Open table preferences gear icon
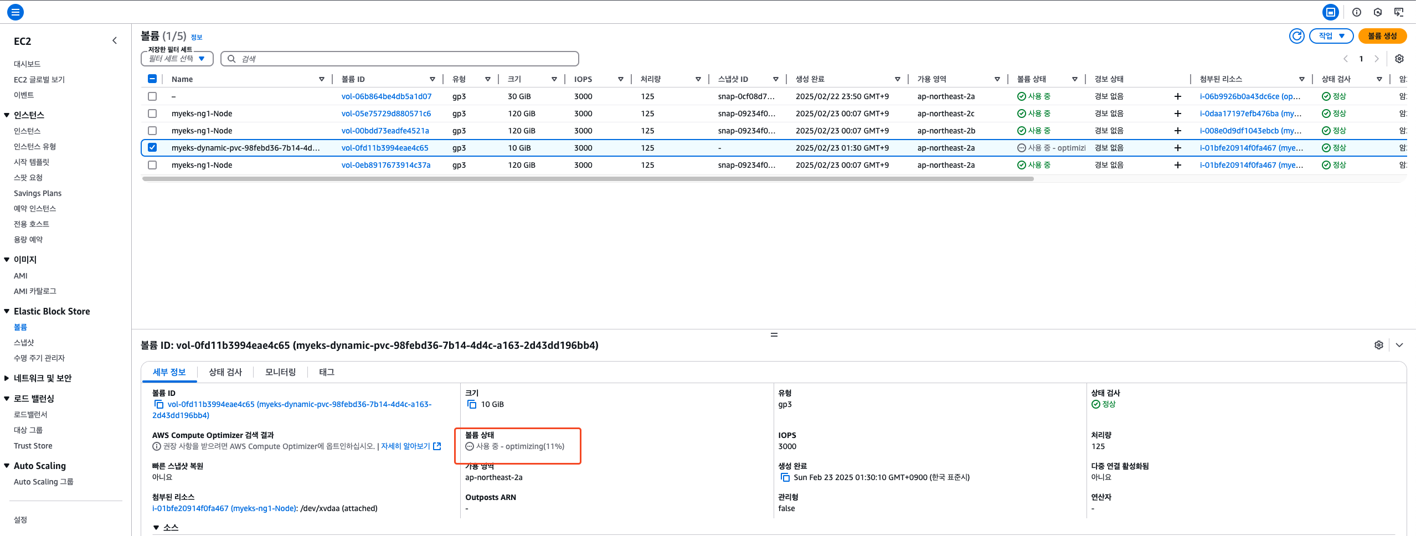 click(1399, 59)
